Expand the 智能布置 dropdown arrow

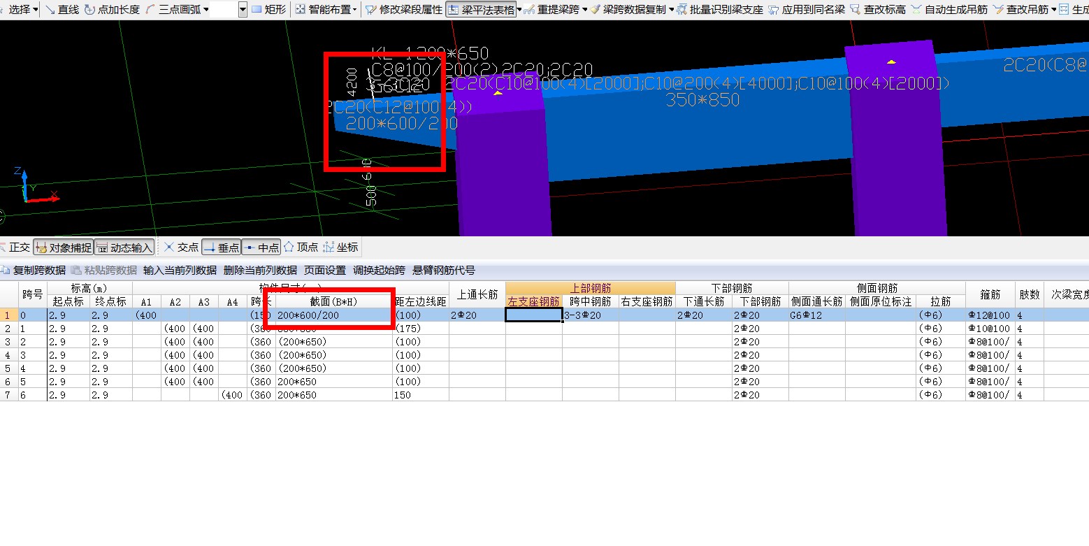tap(354, 10)
